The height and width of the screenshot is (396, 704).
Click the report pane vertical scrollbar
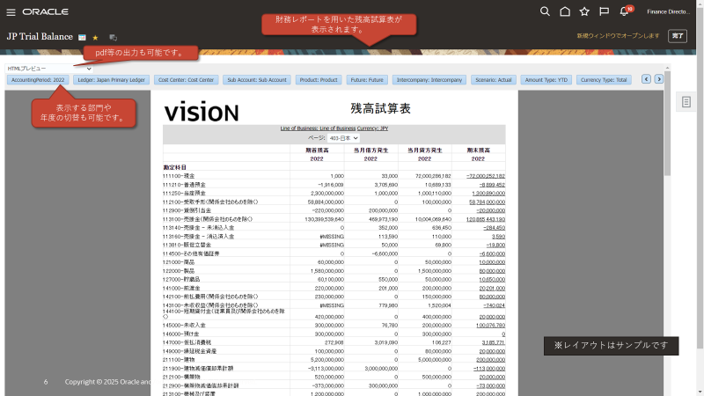click(x=667, y=123)
